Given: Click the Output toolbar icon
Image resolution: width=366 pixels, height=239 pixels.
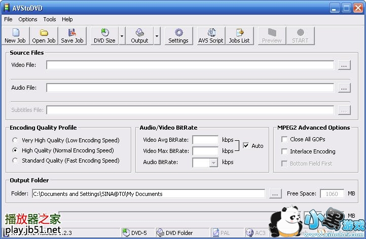Looking at the screenshot, I should (x=139, y=36).
